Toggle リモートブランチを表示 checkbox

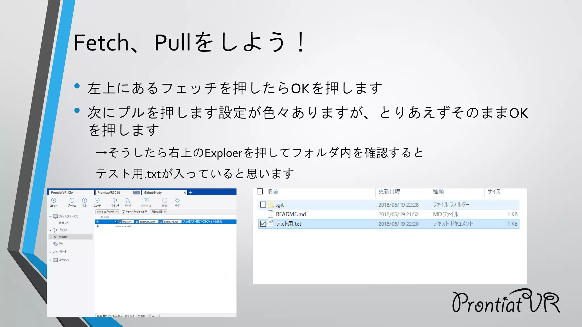(123, 212)
